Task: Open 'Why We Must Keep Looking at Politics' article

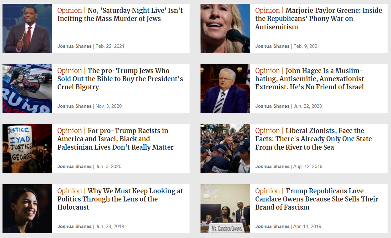Action: 120,199
